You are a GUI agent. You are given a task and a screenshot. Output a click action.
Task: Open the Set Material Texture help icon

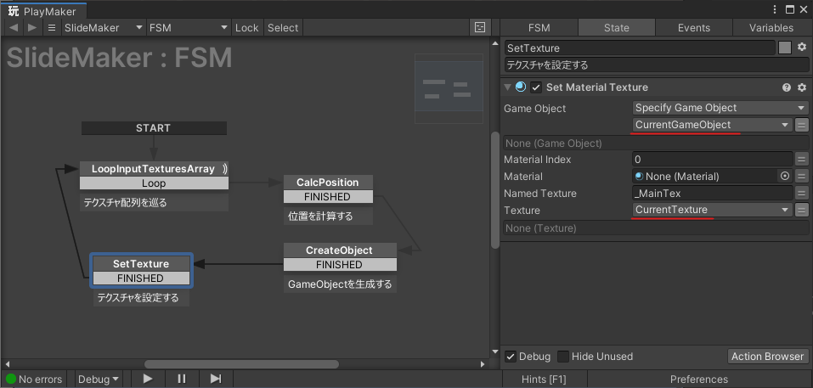pyautogui.click(x=787, y=87)
